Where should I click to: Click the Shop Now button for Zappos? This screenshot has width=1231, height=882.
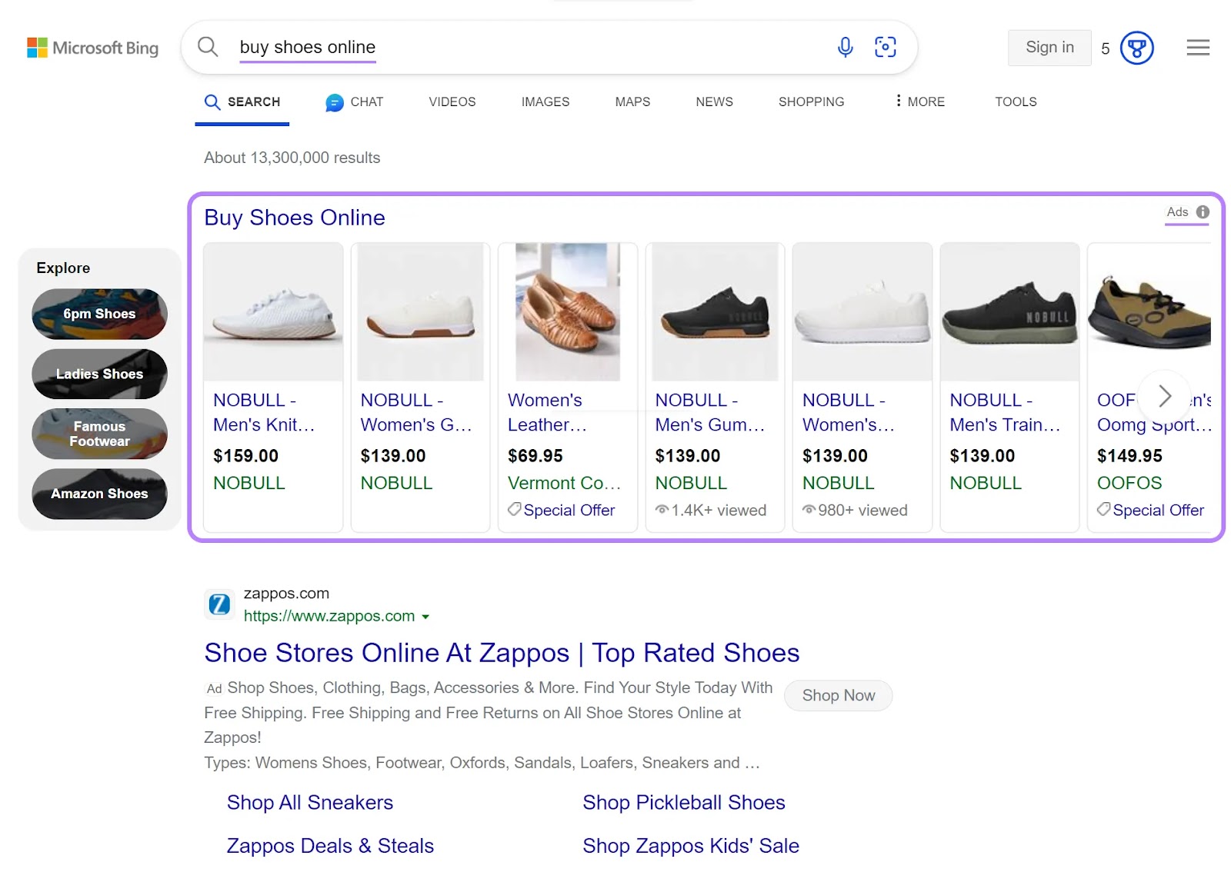[838, 695]
